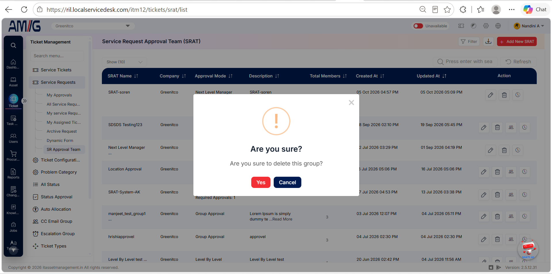Close the confirmation dialog with the X
Screen dimensions: 552x274
(x=351, y=102)
